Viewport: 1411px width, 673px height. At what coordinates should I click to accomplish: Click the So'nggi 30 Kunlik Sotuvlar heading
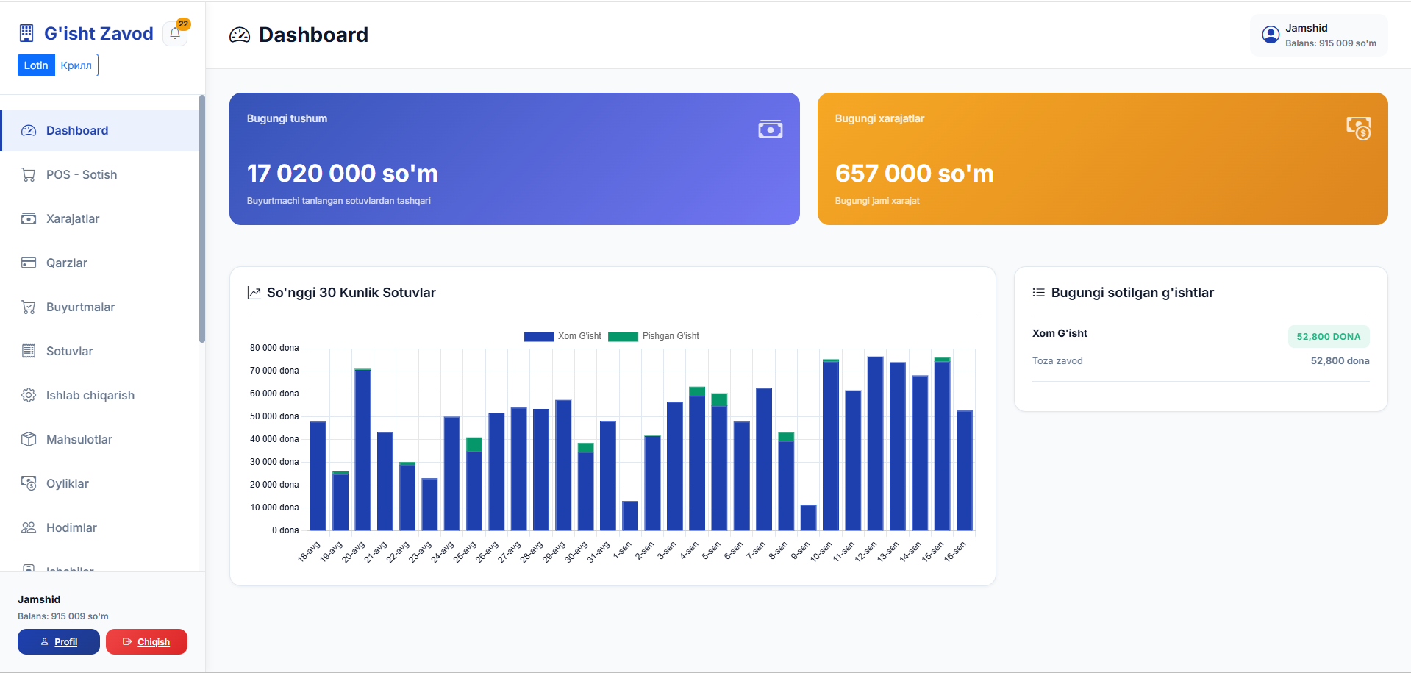pos(351,293)
